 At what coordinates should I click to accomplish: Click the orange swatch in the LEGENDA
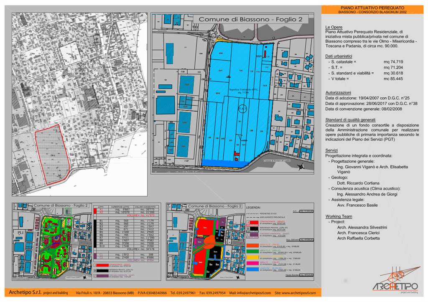coord(252,246)
